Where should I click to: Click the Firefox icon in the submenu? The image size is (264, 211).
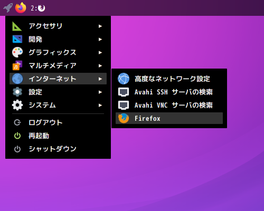[124, 118]
